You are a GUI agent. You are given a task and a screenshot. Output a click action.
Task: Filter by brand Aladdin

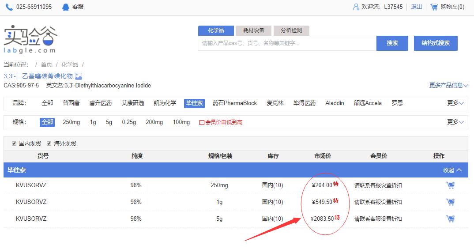point(335,103)
